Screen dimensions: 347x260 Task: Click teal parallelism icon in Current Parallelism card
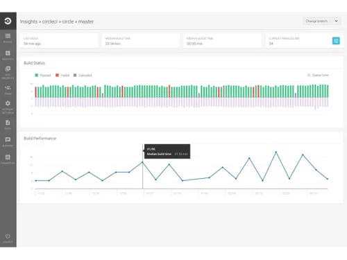click(x=336, y=41)
